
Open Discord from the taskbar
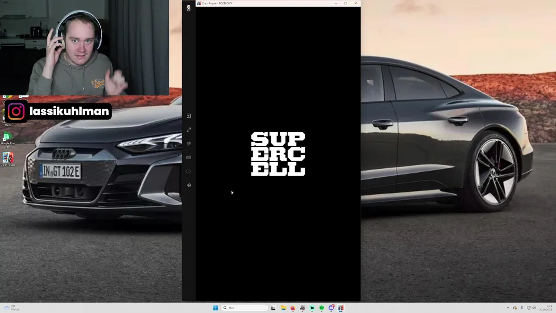[331, 308]
